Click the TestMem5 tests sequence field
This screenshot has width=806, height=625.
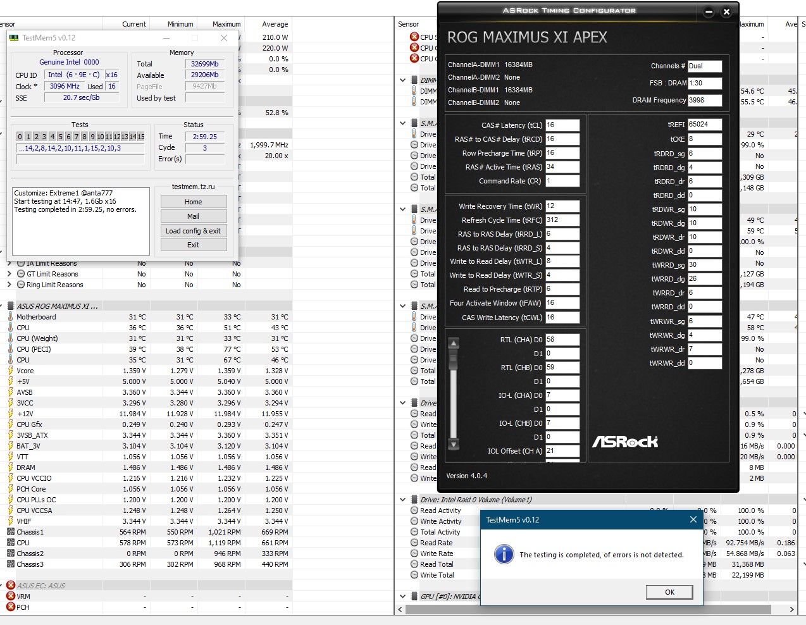81,148
